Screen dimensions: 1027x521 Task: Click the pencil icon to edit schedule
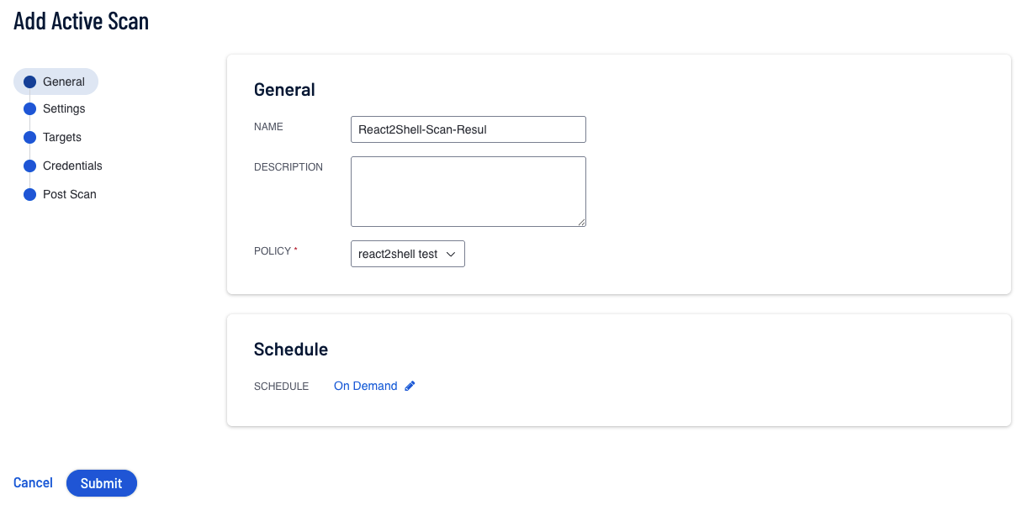pos(410,387)
